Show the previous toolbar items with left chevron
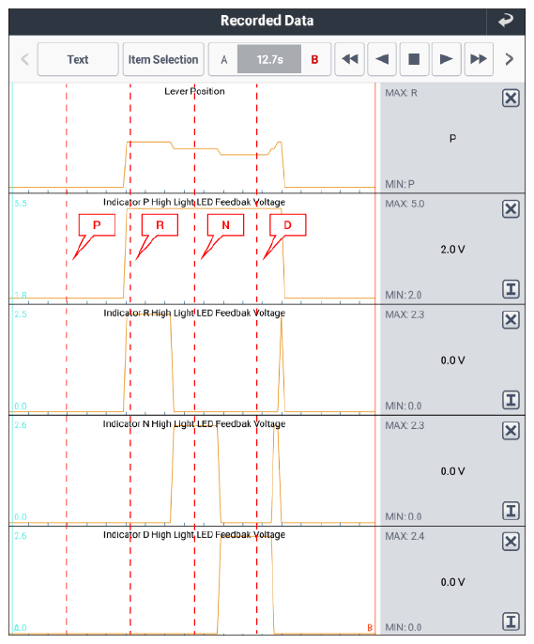 pos(24,59)
